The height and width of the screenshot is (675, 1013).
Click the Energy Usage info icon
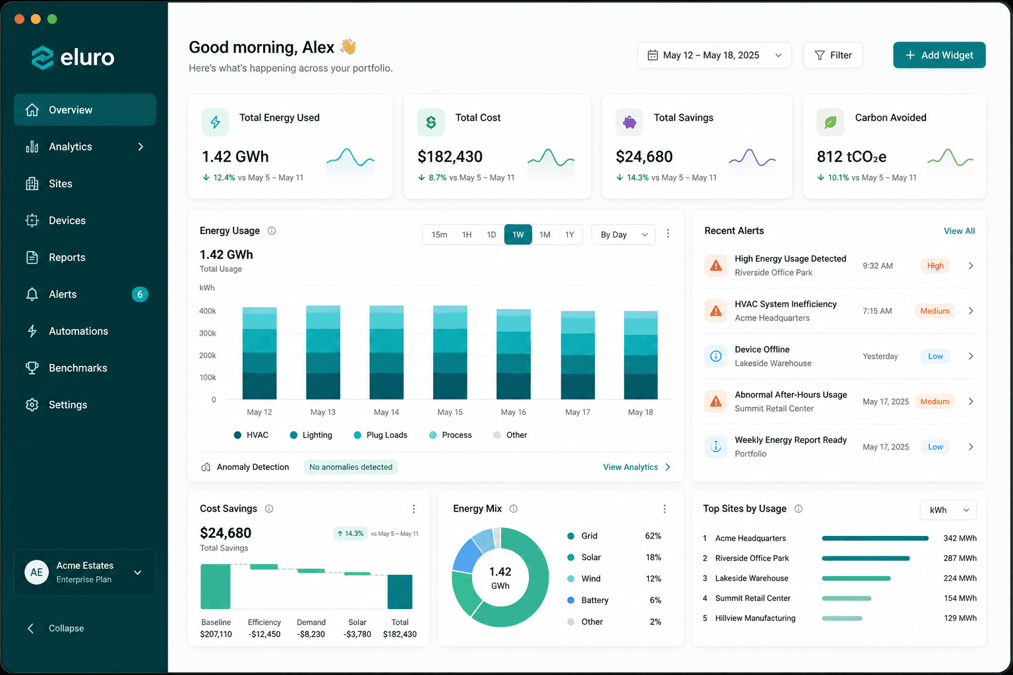(272, 231)
